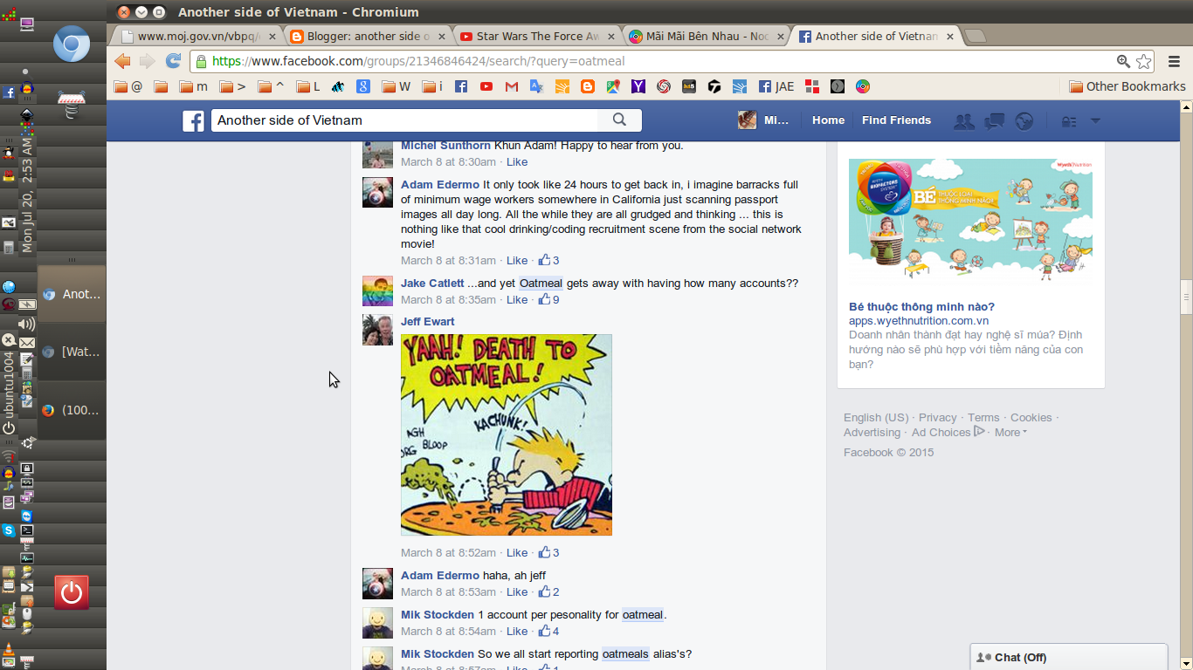Switch to the Blogger: another side tab
The image size is (1193, 670).
pos(367,36)
